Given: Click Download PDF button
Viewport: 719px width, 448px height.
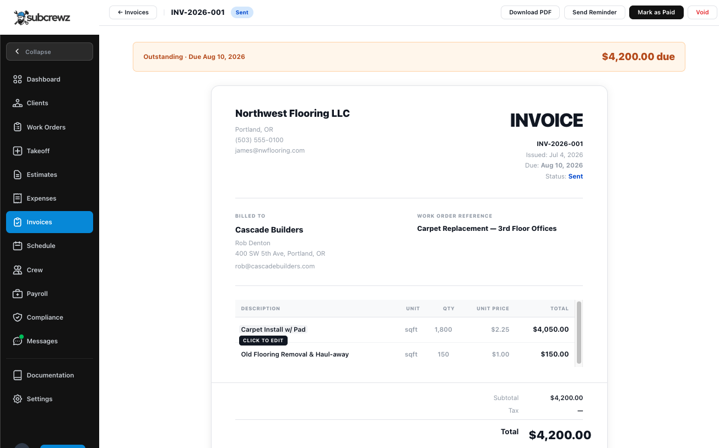Looking at the screenshot, I should (530, 12).
